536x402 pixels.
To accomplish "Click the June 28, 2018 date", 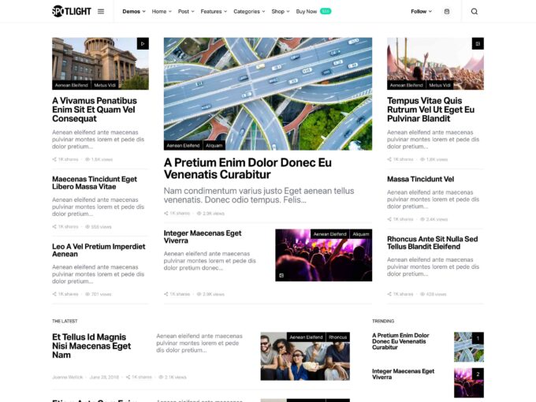I will (104, 377).
